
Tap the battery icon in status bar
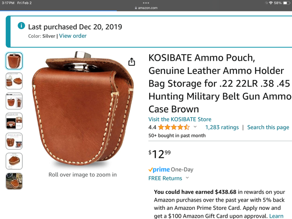[286, 3]
